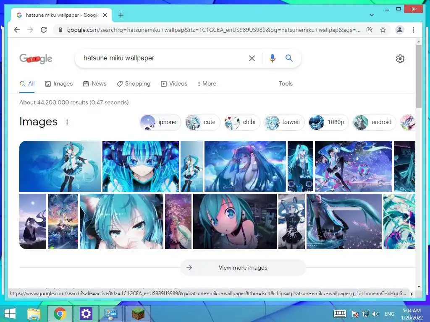Open network status tray icon
This screenshot has width=430, height=322.
pos(365,314)
